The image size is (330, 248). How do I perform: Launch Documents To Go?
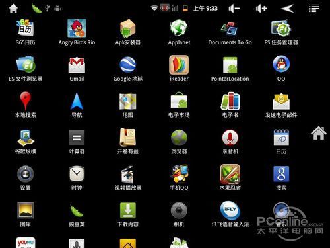(230, 28)
